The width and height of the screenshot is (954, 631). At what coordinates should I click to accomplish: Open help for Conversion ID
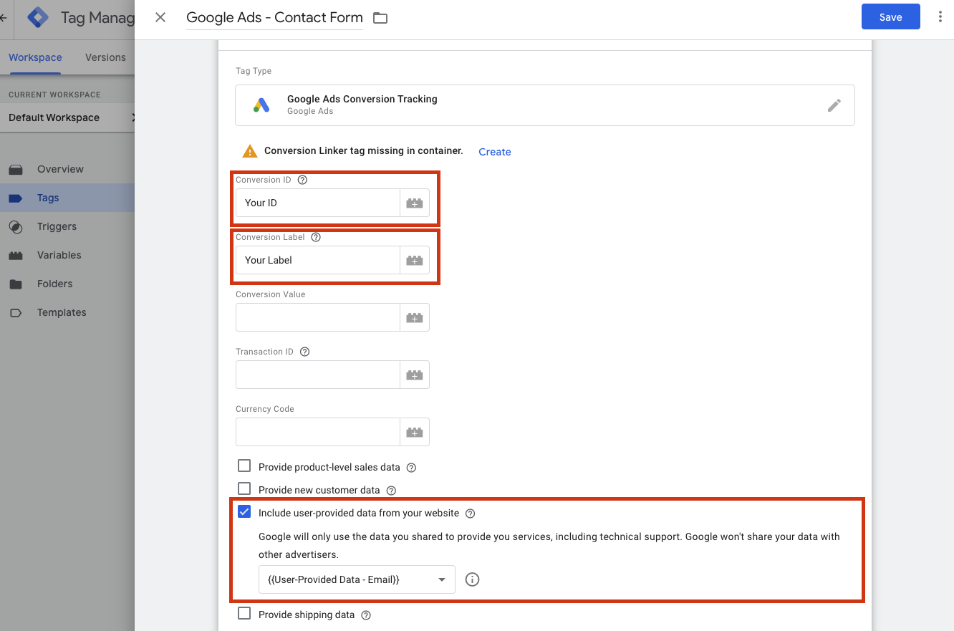302,180
